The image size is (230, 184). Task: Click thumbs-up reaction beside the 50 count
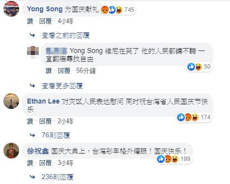click(x=191, y=67)
